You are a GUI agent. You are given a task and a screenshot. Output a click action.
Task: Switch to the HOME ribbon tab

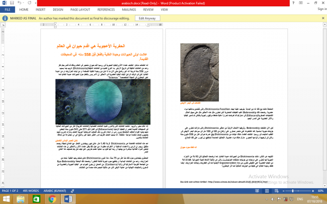click(24, 10)
